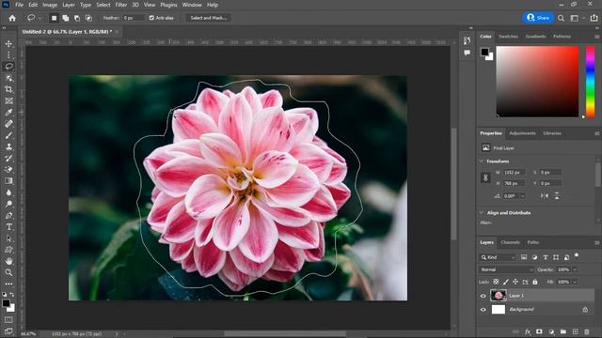602x338 pixels.
Task: Switch to the Libraries tab
Action: [552, 133]
